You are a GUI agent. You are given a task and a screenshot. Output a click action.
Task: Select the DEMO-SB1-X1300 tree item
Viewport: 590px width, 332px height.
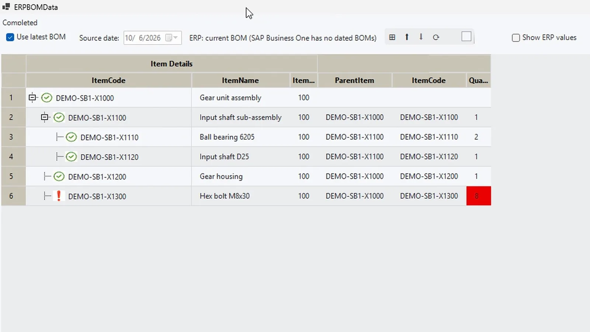pyautogui.click(x=97, y=196)
